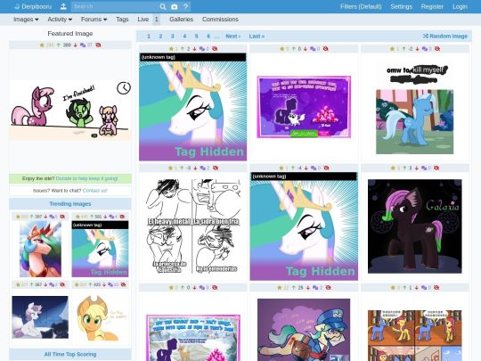Expand the Forums dropdown menu
The height and width of the screenshot is (361, 481).
tap(94, 20)
